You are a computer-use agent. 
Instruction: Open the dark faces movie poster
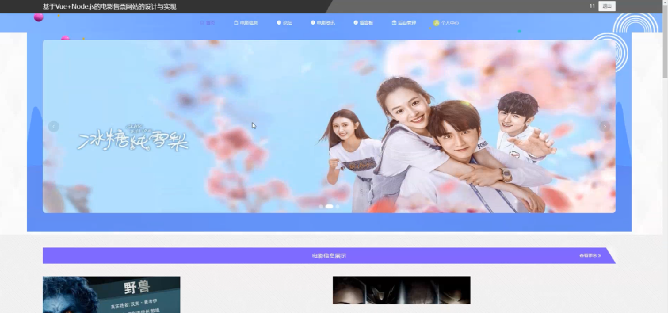point(402,290)
